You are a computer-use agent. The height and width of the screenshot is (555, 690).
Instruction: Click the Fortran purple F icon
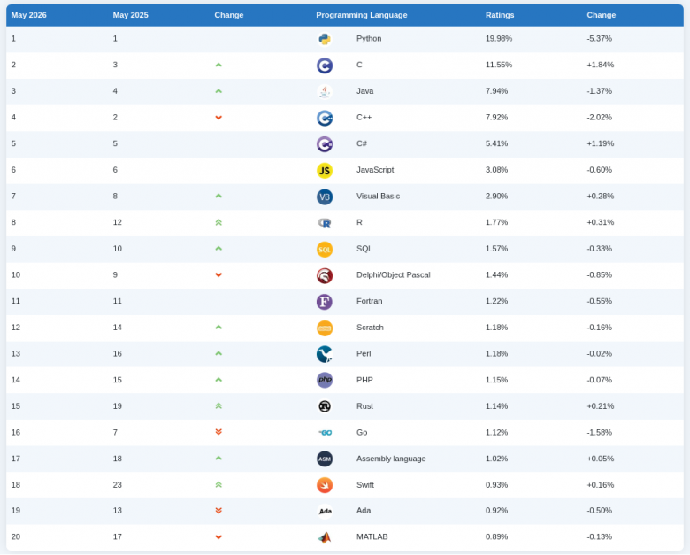325,302
